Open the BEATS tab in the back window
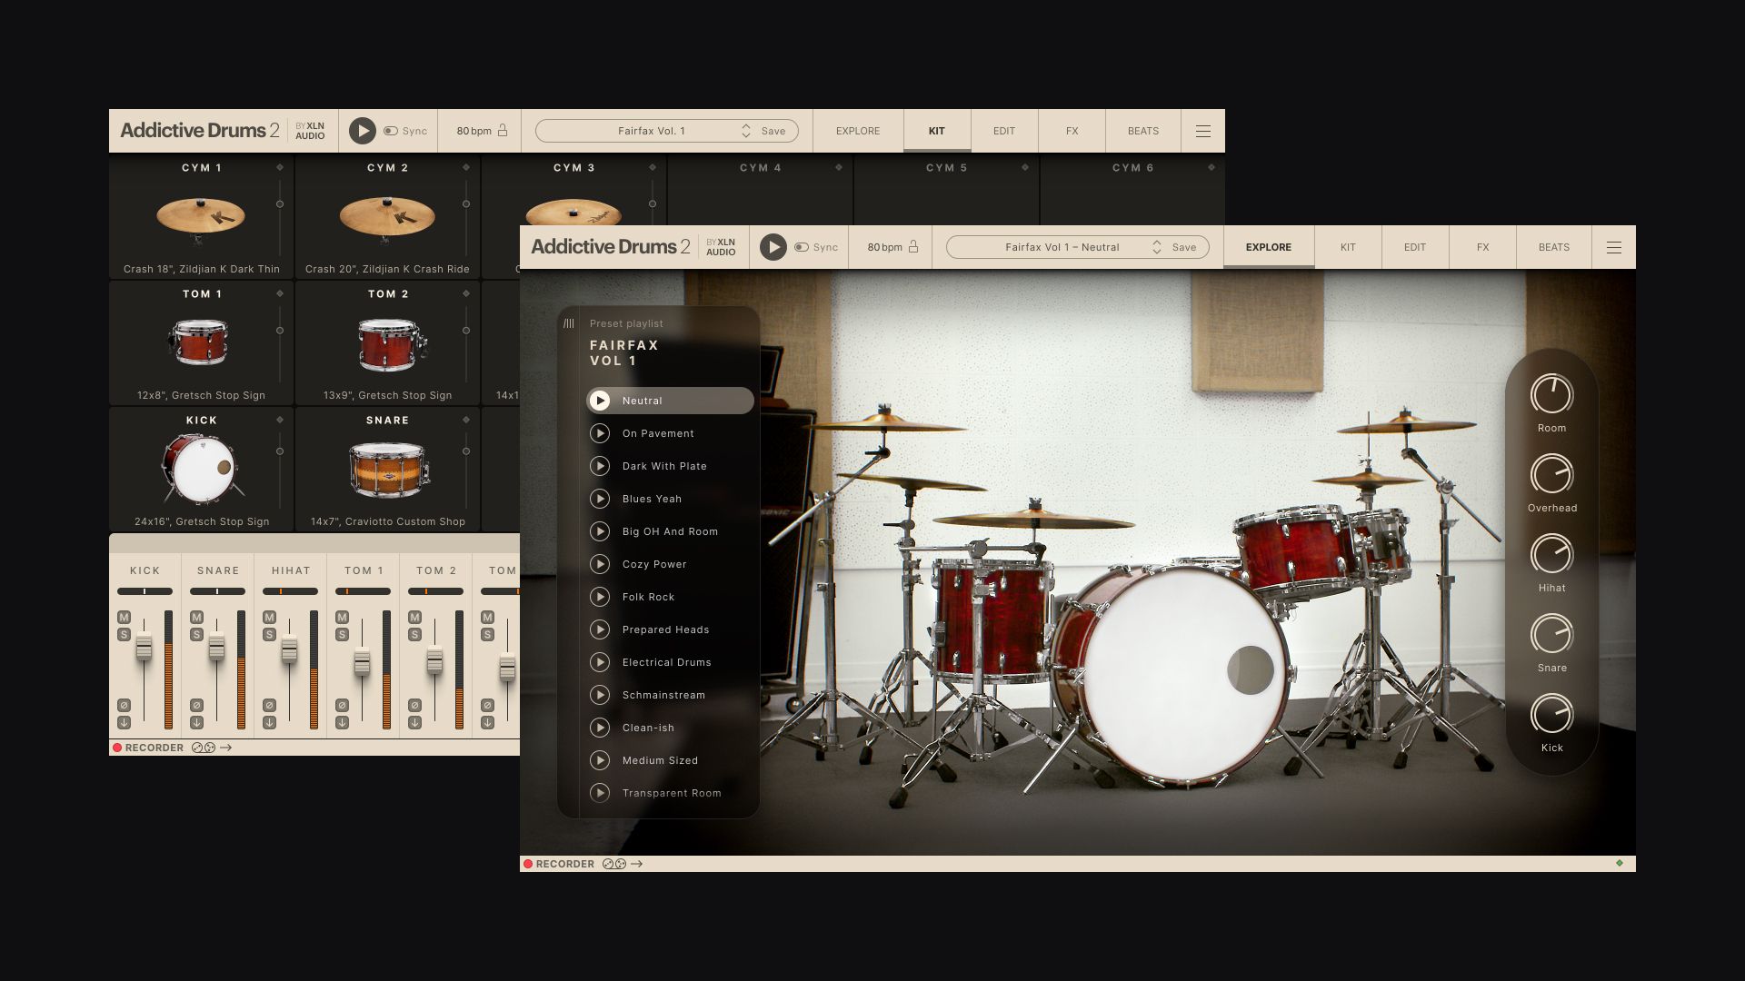Image resolution: width=1745 pixels, height=981 pixels. (x=1142, y=131)
